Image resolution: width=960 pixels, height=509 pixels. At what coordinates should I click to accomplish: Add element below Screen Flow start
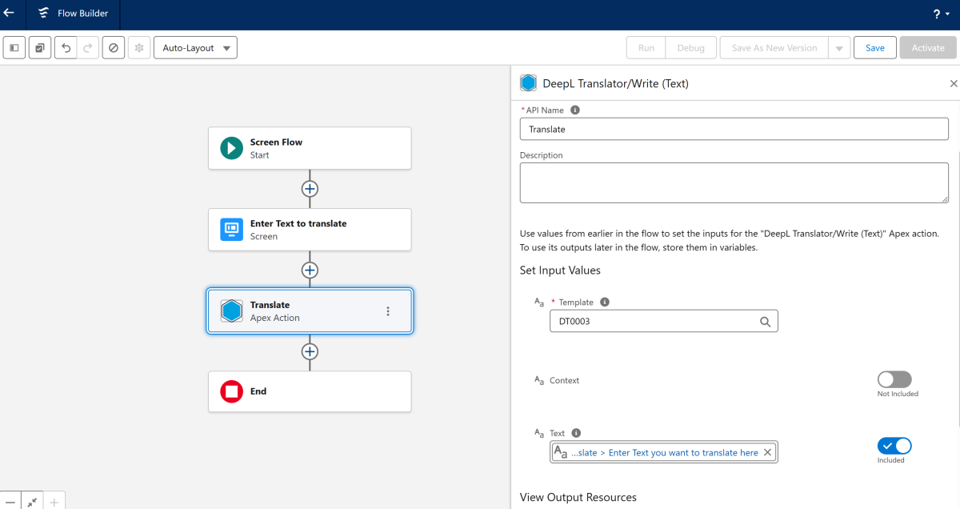[310, 189]
